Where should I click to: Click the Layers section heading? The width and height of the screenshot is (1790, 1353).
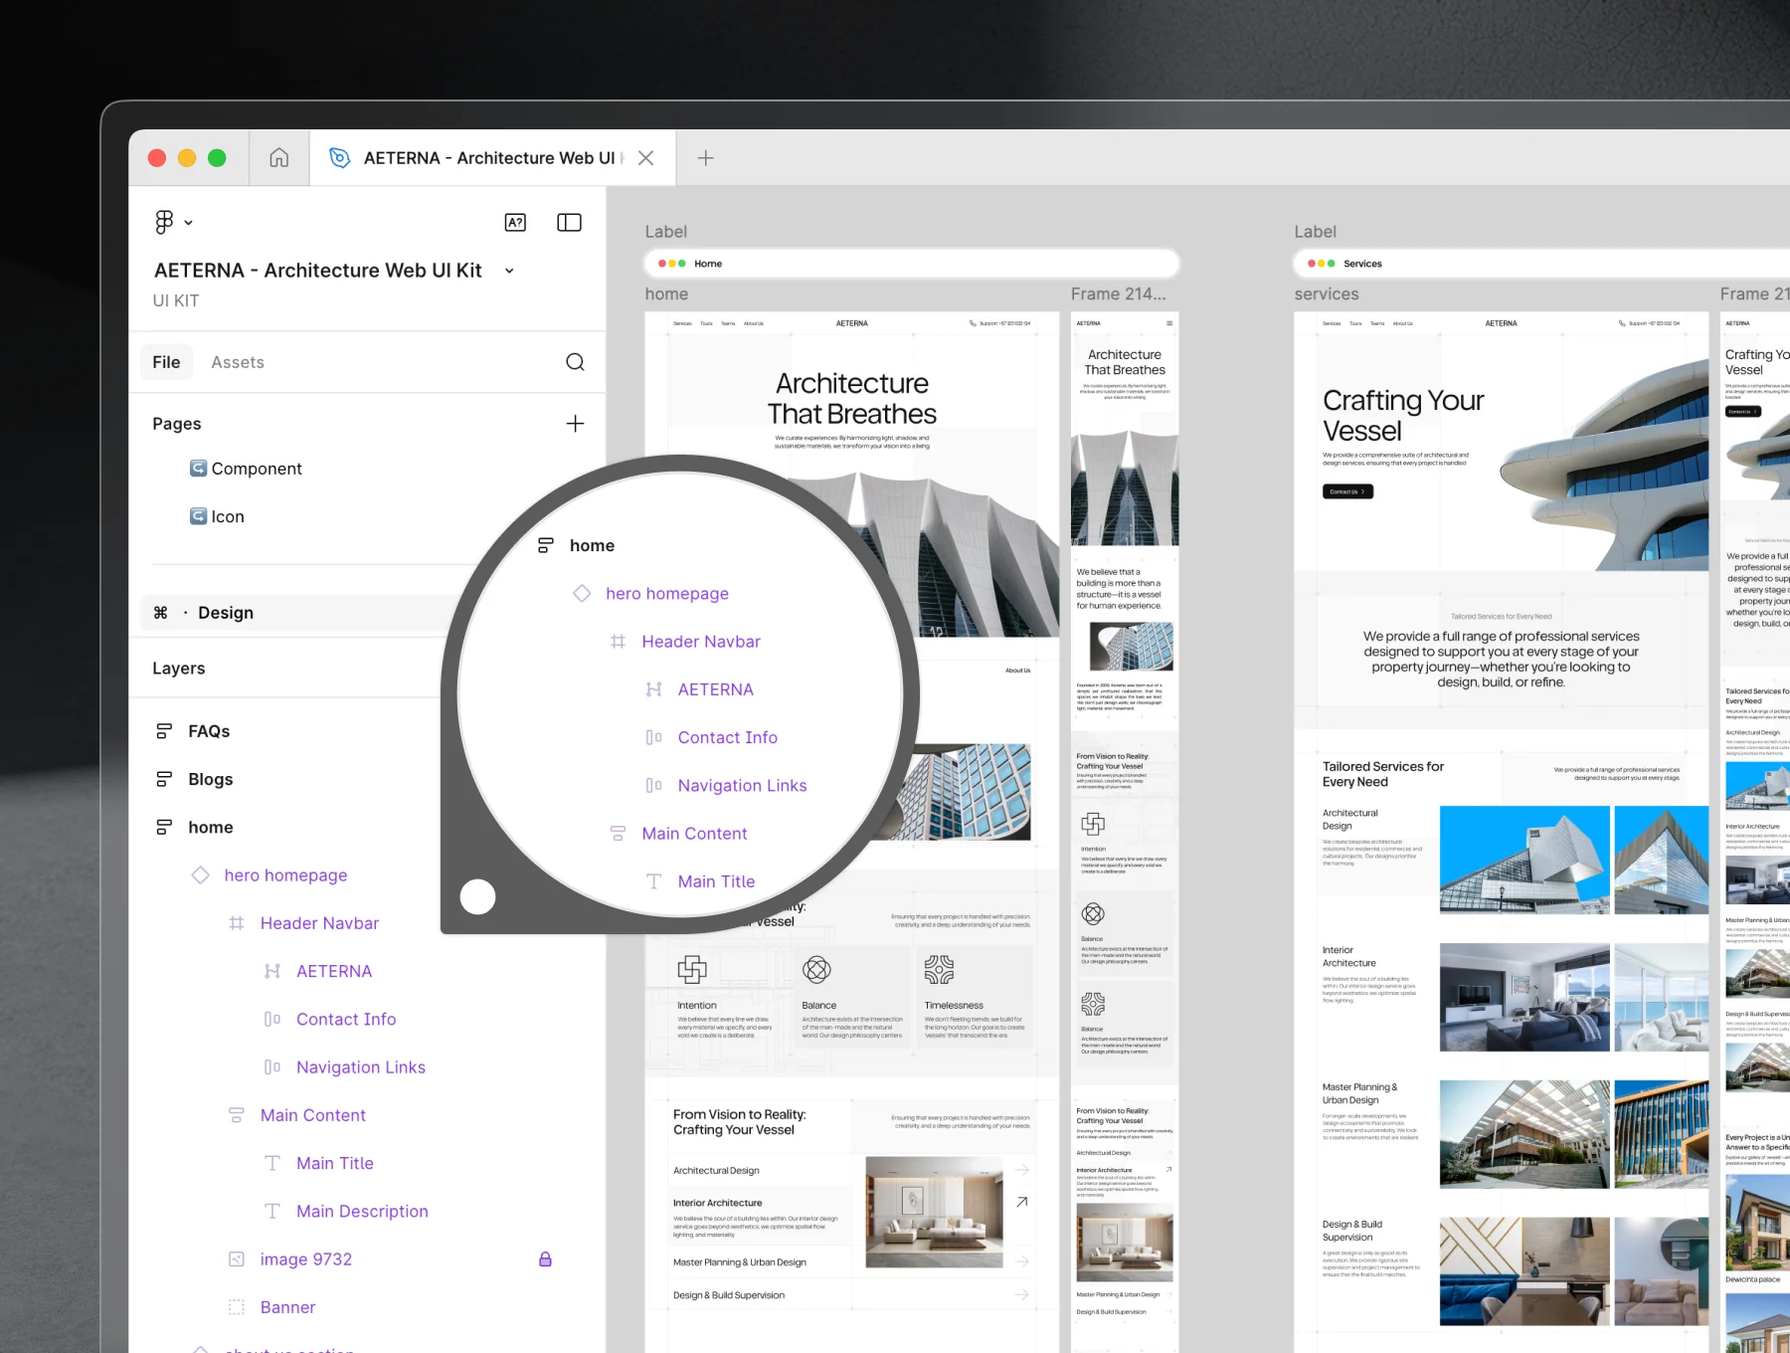(x=179, y=669)
